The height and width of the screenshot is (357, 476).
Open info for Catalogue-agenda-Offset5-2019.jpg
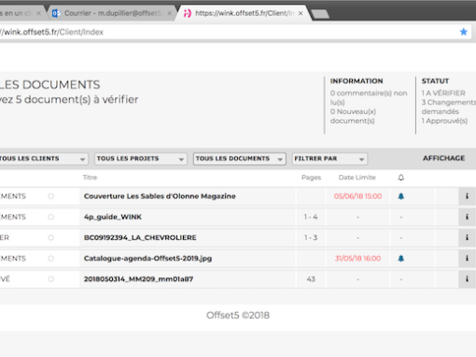tap(467, 258)
